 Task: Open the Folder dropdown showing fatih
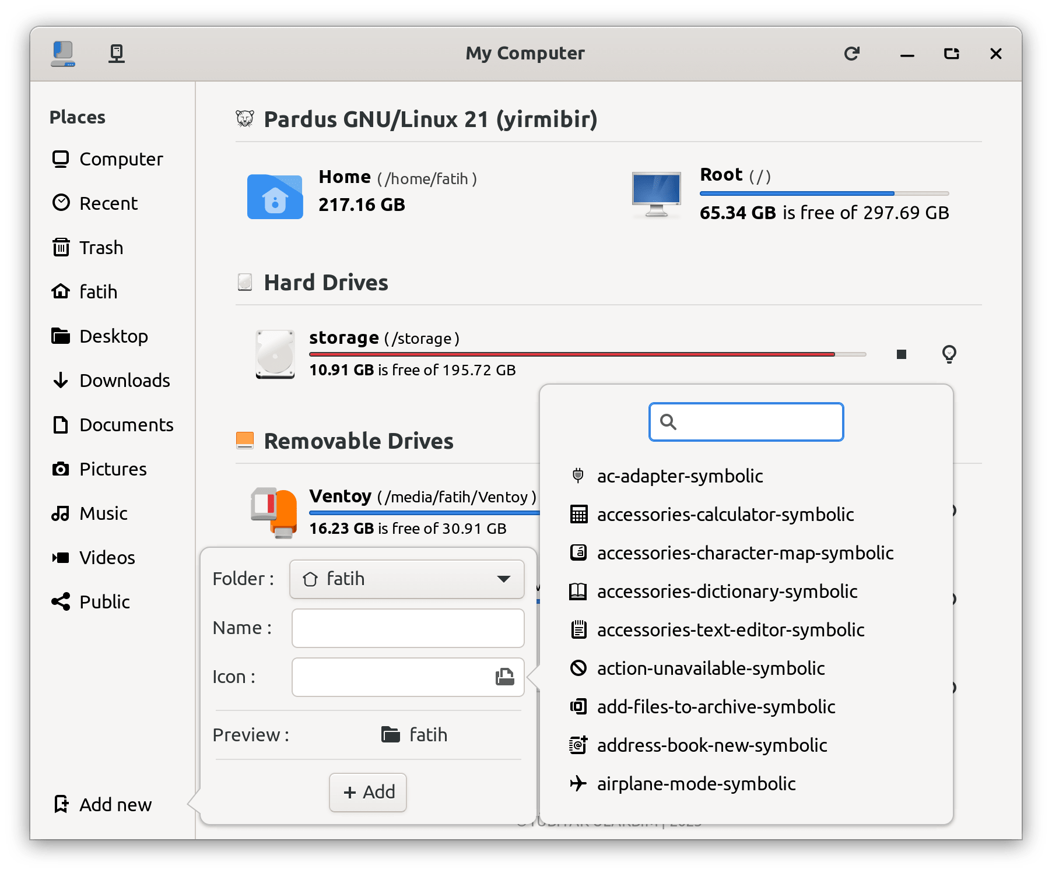407,579
